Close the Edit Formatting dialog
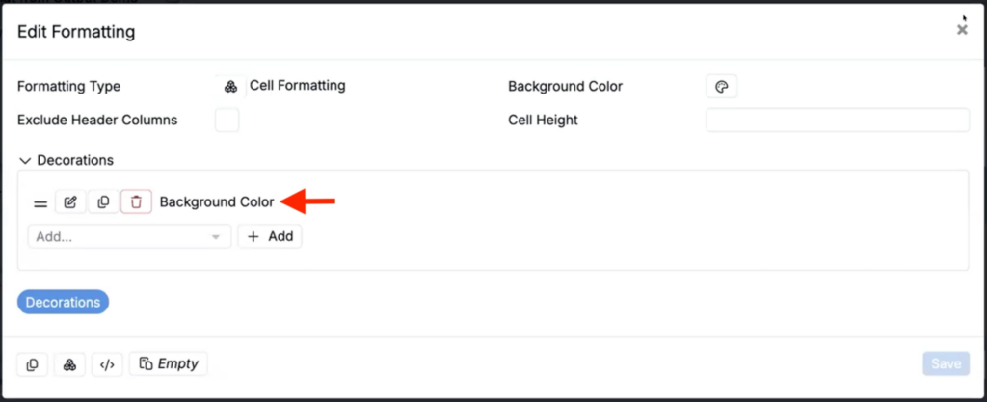The width and height of the screenshot is (987, 402). 962,30
